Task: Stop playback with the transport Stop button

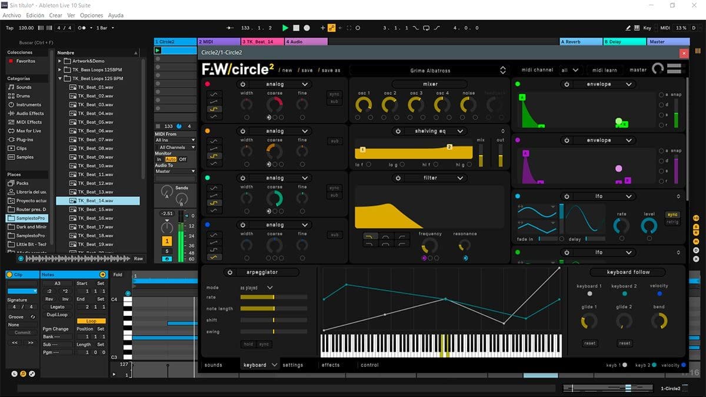Action: (x=297, y=28)
